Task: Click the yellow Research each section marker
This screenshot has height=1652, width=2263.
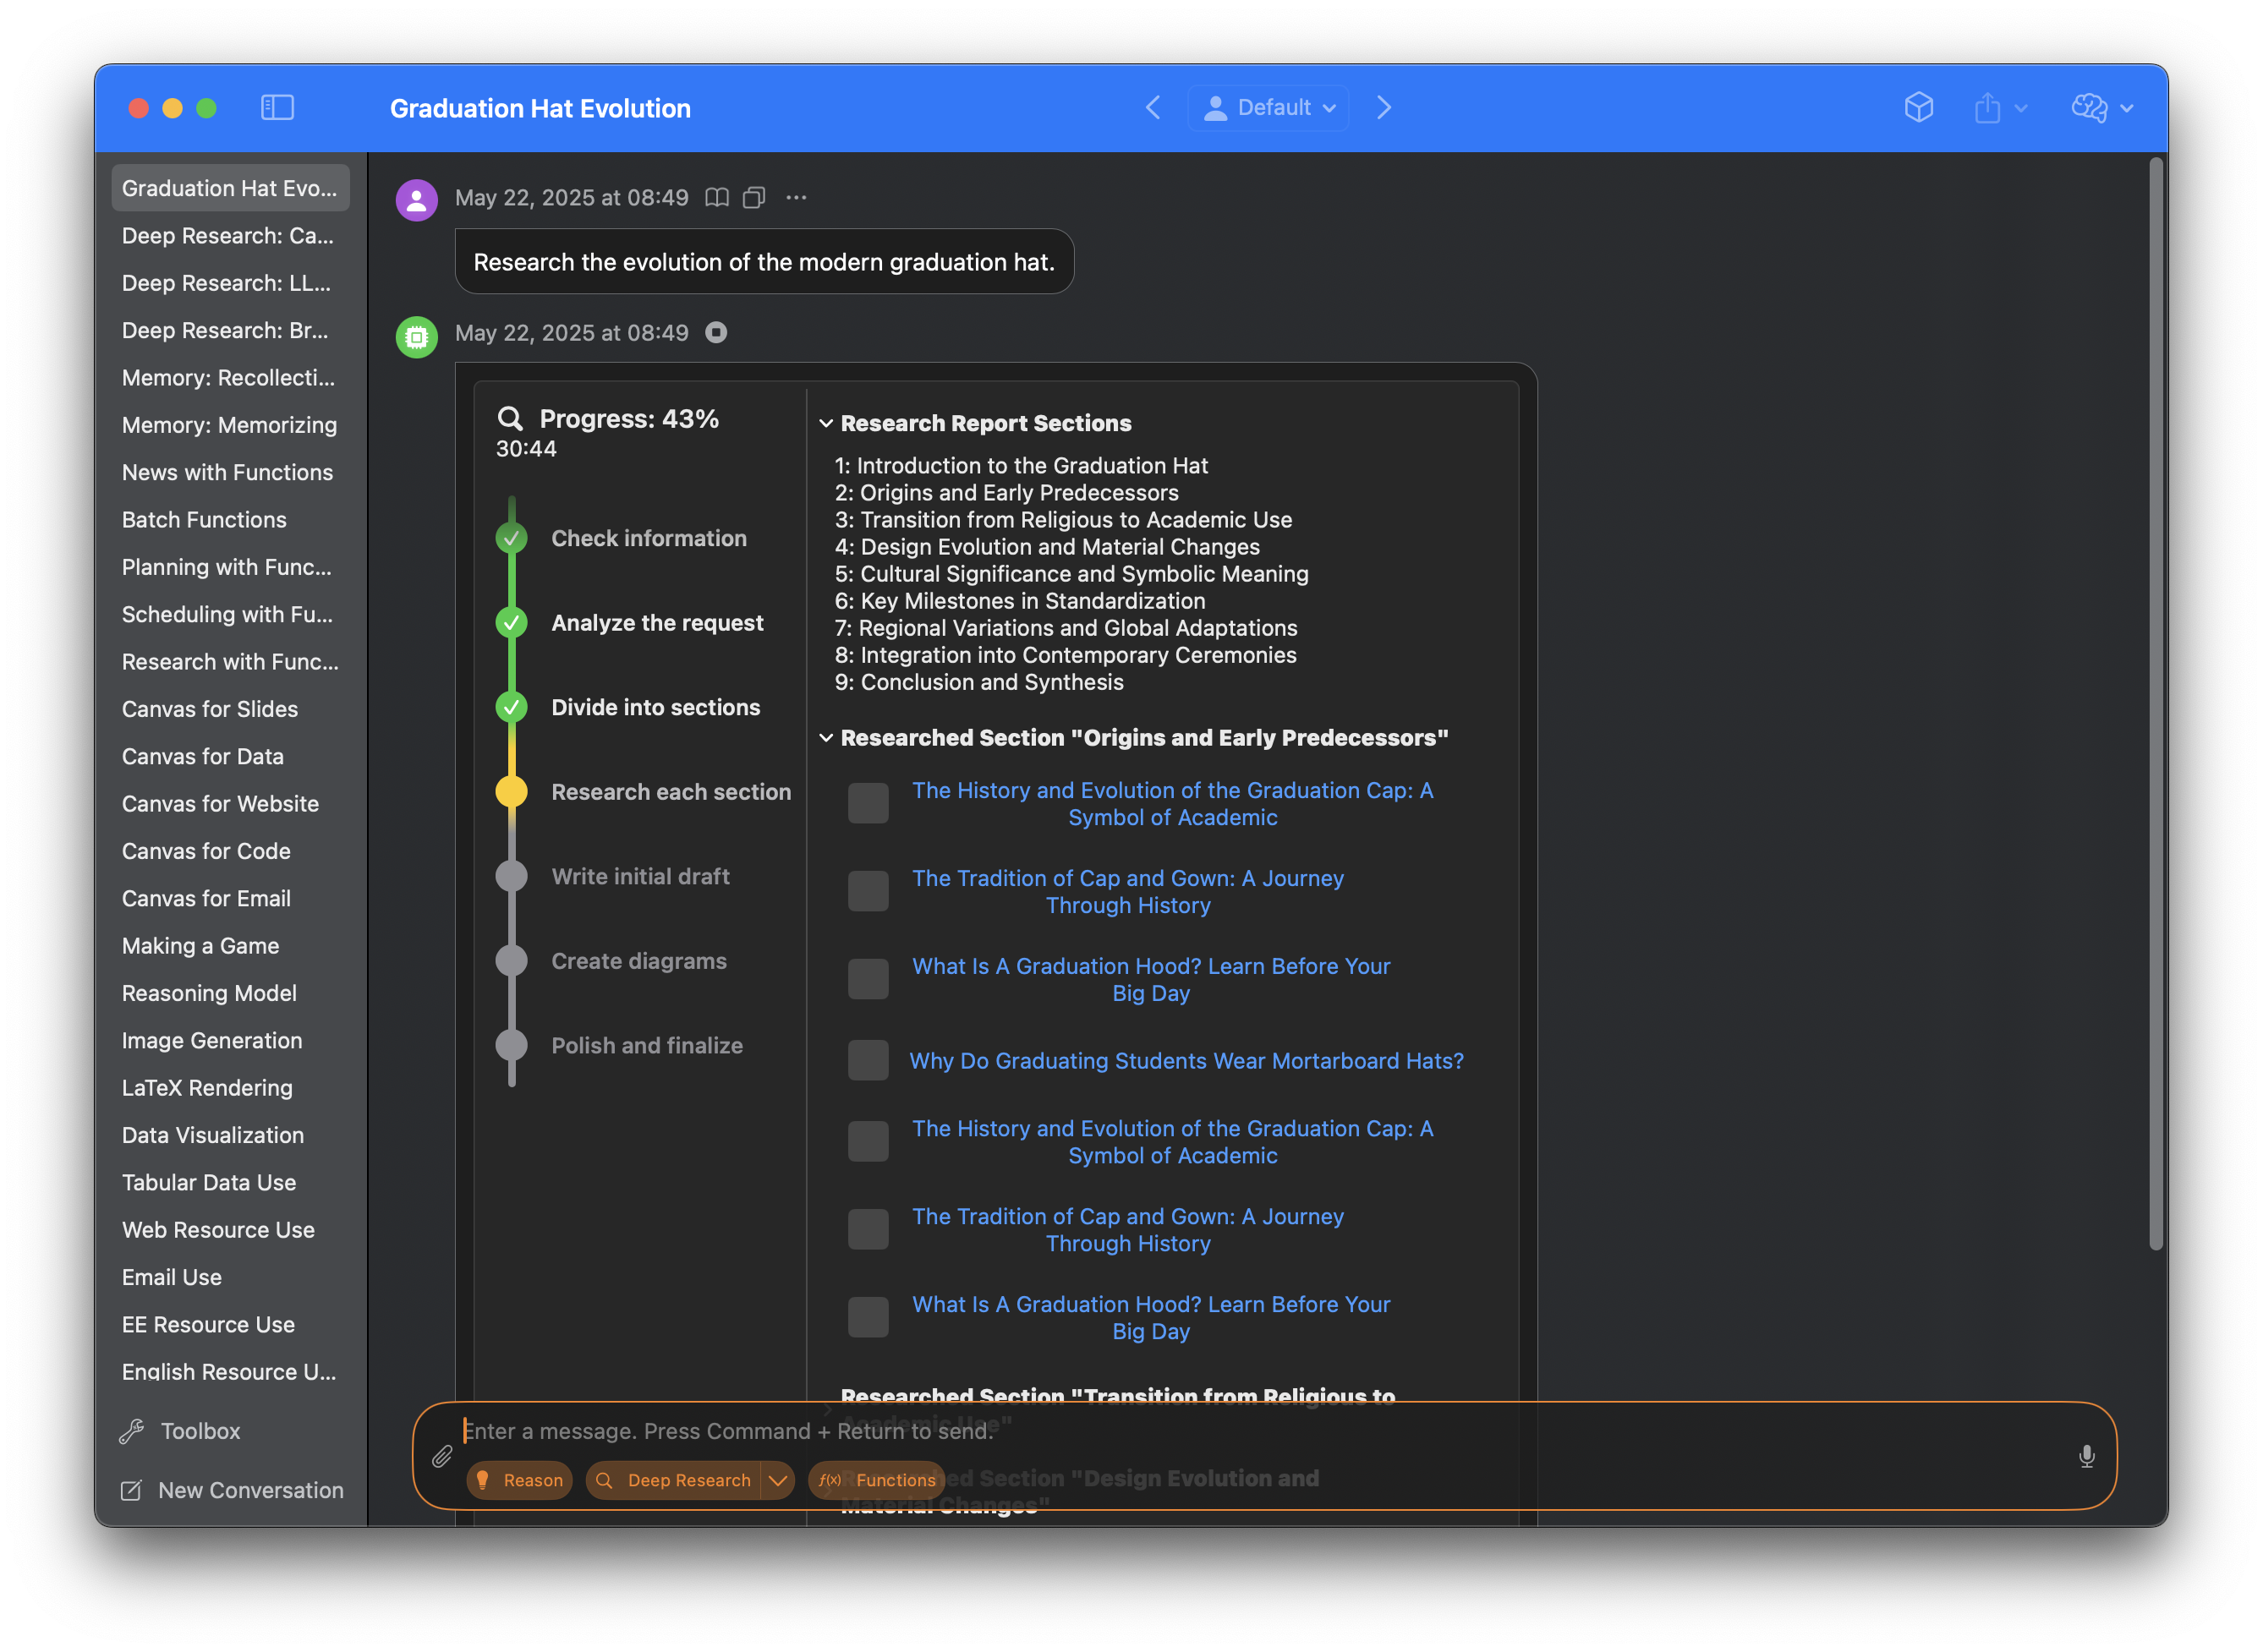Action: [512, 792]
